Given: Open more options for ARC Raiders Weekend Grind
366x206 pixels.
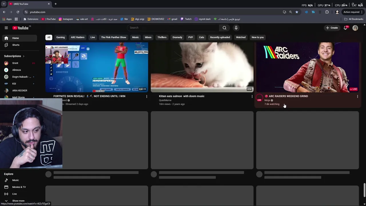Looking at the screenshot, I should tap(357, 97).
